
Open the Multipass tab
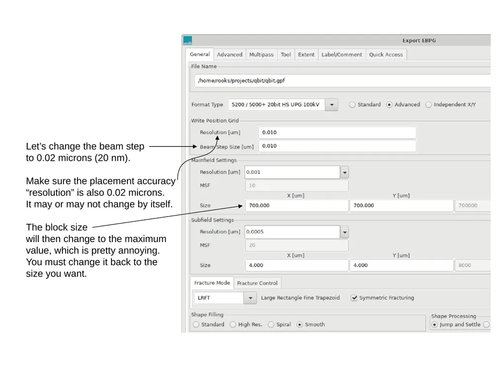[x=261, y=54]
